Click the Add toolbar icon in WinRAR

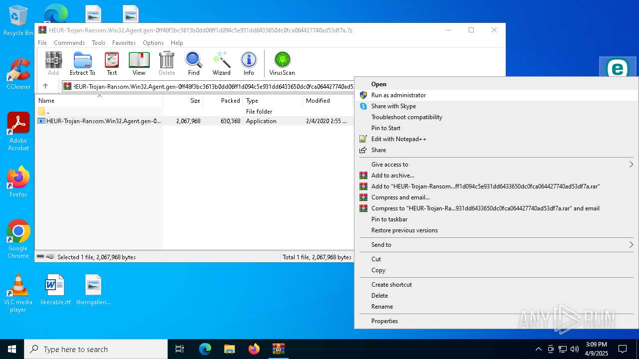click(x=53, y=64)
